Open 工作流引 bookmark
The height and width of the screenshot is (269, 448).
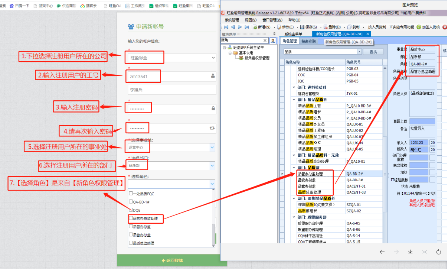coord(135,6)
